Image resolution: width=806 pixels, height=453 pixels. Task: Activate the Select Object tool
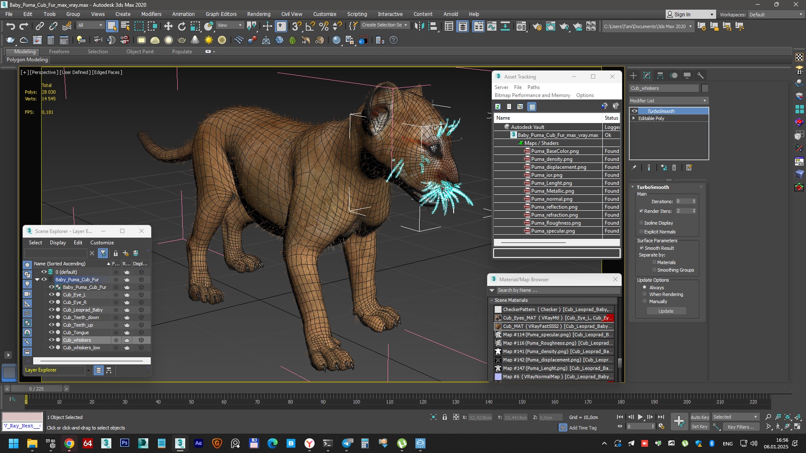click(112, 26)
